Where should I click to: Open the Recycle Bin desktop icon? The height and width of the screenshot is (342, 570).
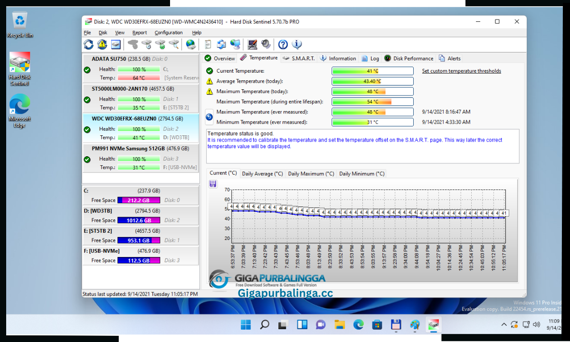(x=20, y=25)
